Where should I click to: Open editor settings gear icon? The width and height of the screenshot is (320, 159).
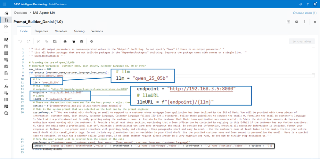[x=92, y=41]
